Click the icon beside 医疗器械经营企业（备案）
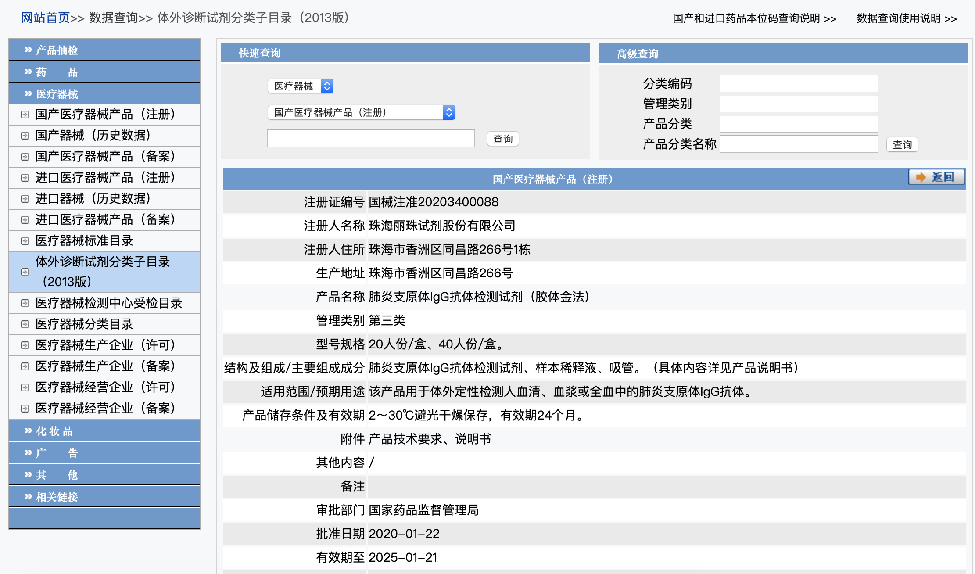The image size is (975, 574). (x=25, y=409)
